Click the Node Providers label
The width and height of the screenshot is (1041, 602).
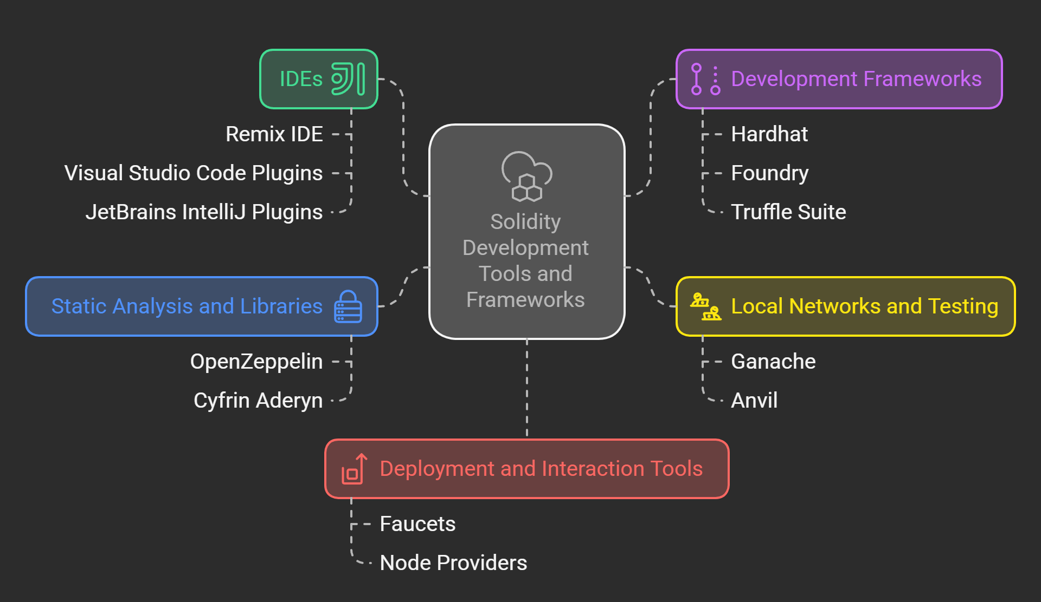(x=453, y=562)
